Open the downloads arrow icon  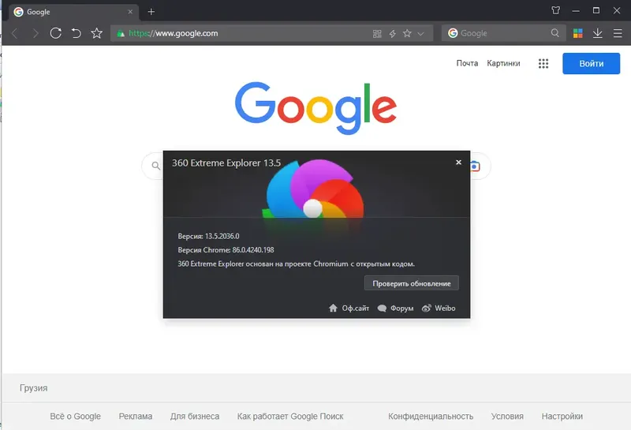click(598, 33)
